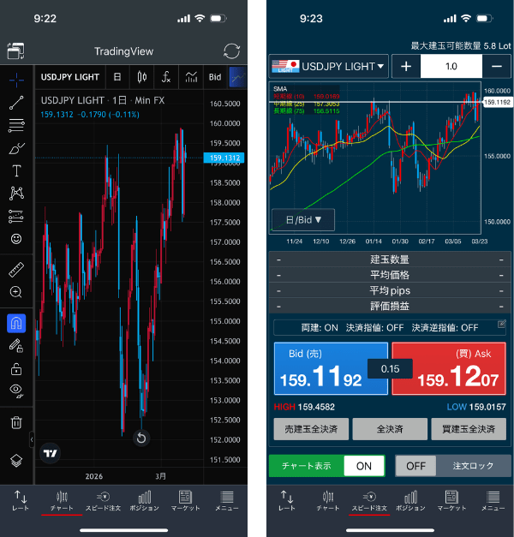Open the ポジション tab in left phone
Screen dimensions: 514x537
(x=144, y=501)
